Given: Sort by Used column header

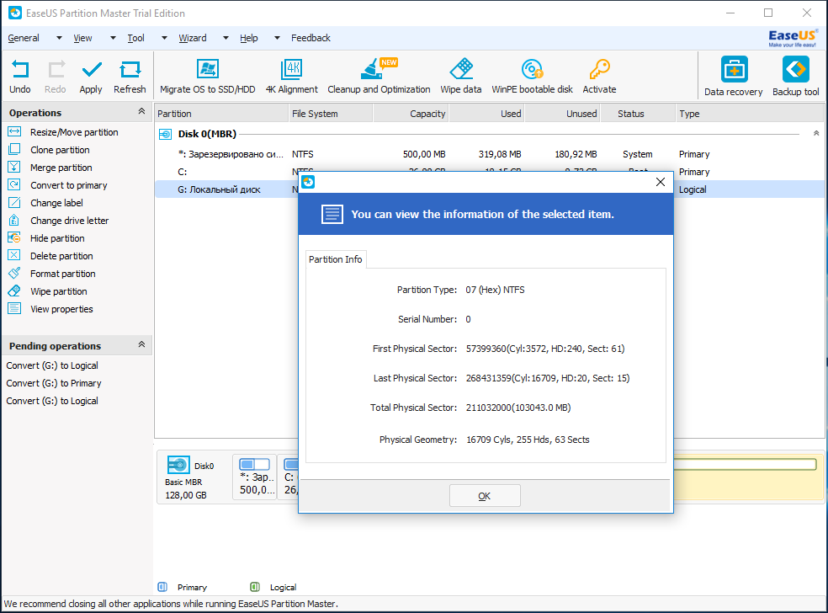Looking at the screenshot, I should click(x=487, y=114).
